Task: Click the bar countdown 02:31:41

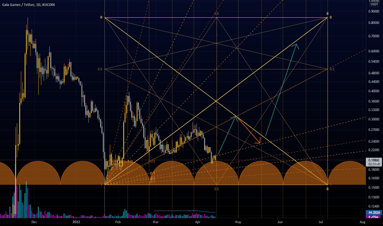Action: pyautogui.click(x=374, y=164)
